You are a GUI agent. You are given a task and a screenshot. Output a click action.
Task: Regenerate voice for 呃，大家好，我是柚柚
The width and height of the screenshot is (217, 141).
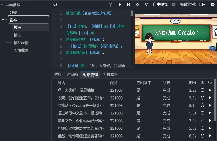[x=203, y=90]
